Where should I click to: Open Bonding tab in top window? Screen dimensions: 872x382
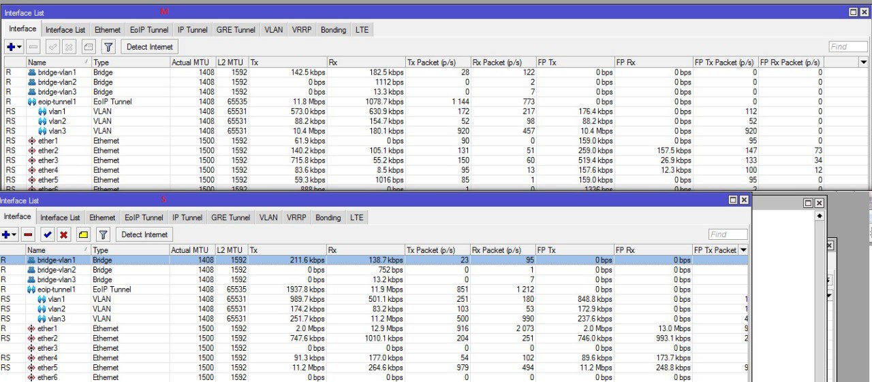[x=333, y=30]
